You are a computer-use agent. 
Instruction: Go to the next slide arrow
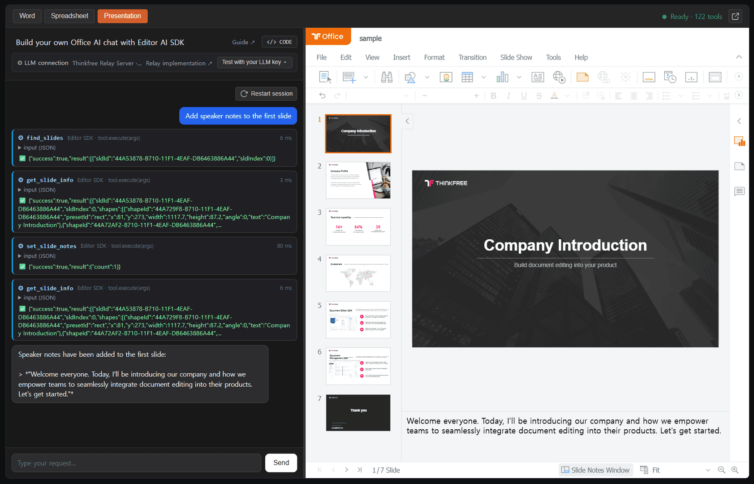(x=346, y=470)
